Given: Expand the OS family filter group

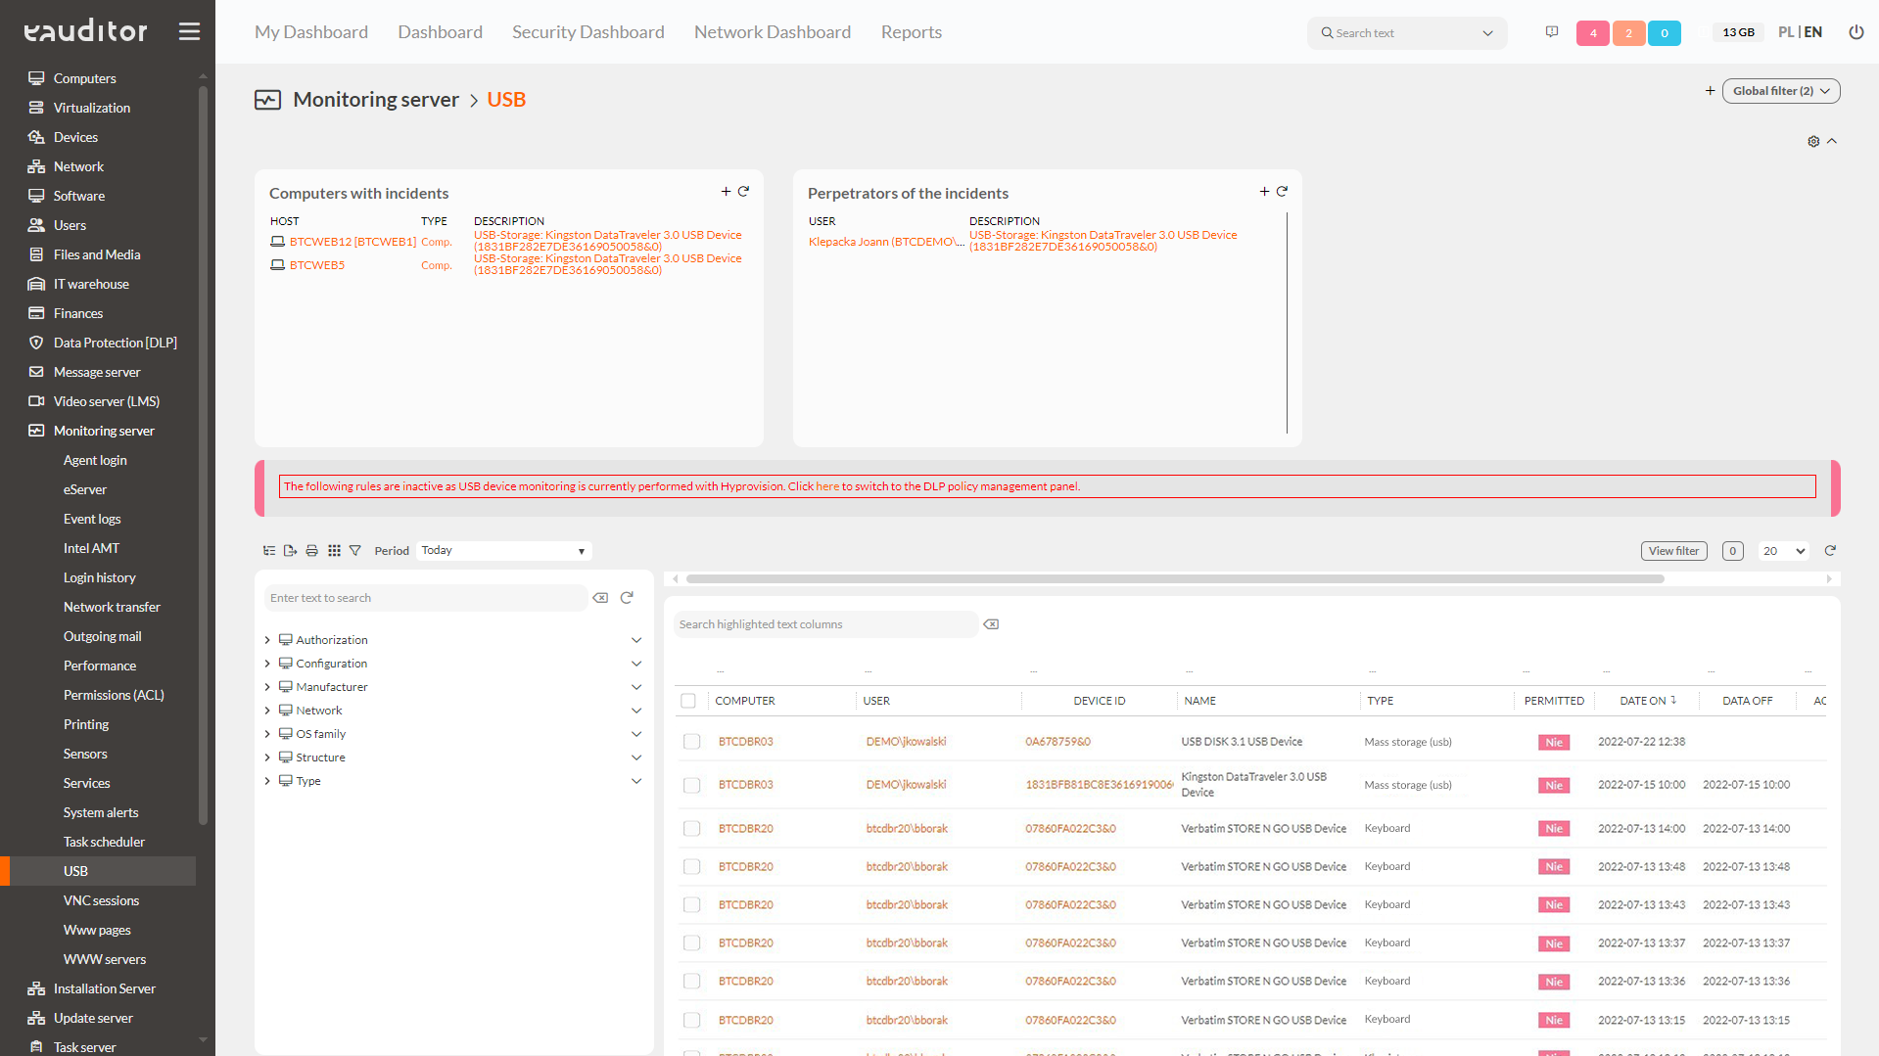Looking at the screenshot, I should tap(266, 733).
